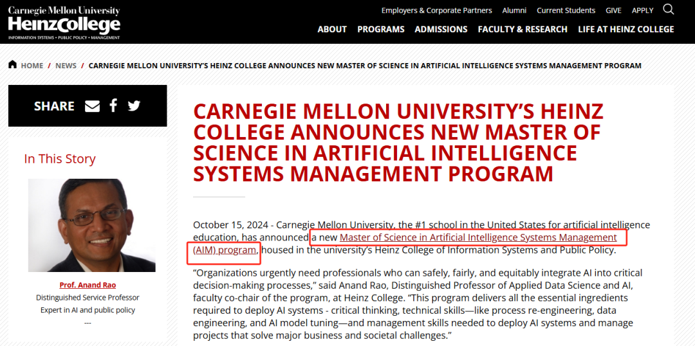Share story via email envelope icon
695x346 pixels.
click(x=92, y=106)
